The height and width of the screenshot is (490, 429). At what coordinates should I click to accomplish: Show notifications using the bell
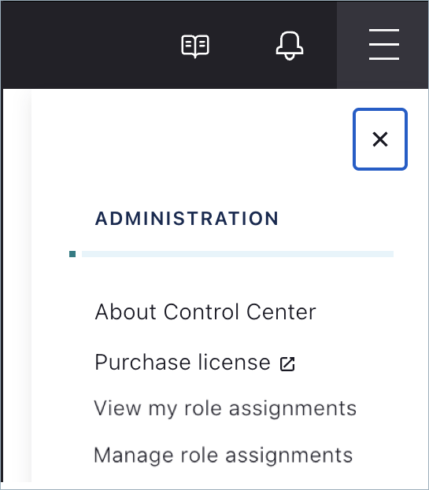290,46
